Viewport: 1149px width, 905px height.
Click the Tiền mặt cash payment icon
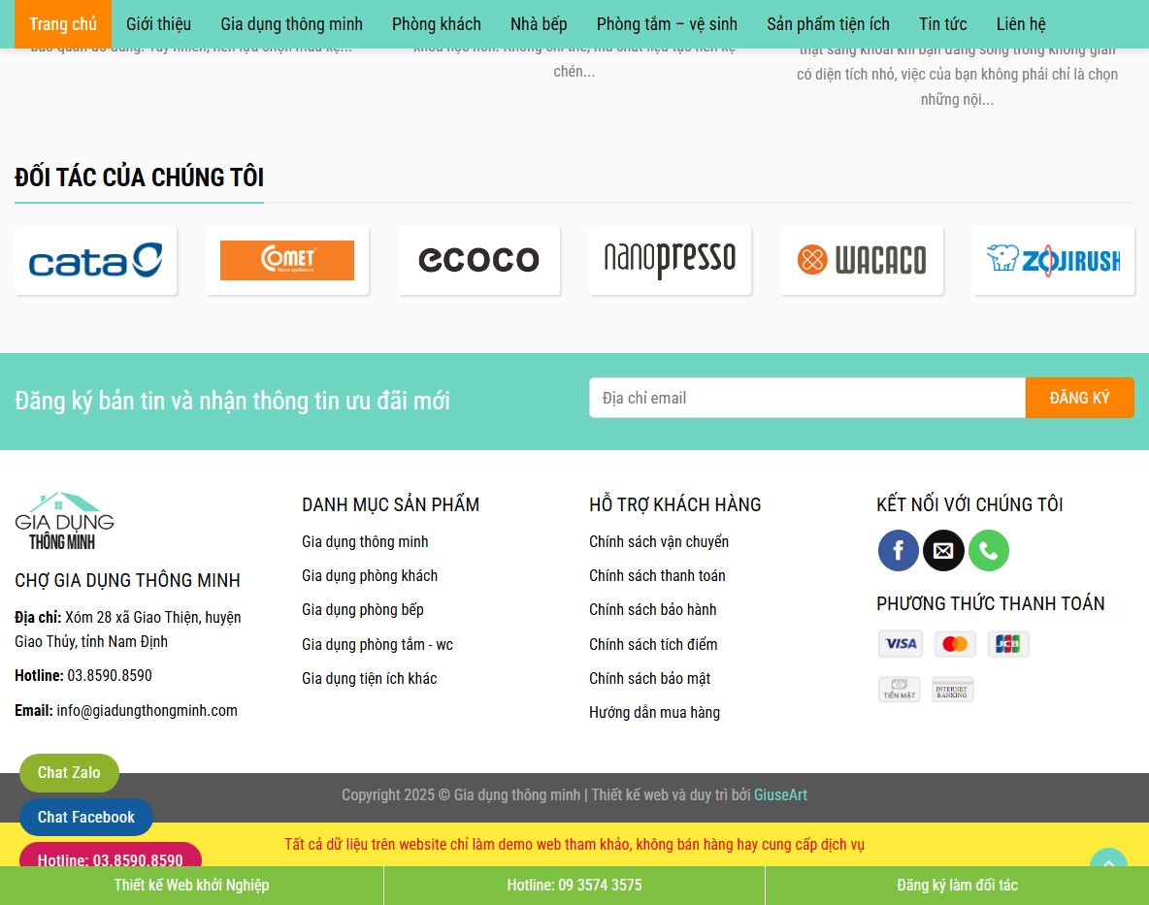coord(900,689)
